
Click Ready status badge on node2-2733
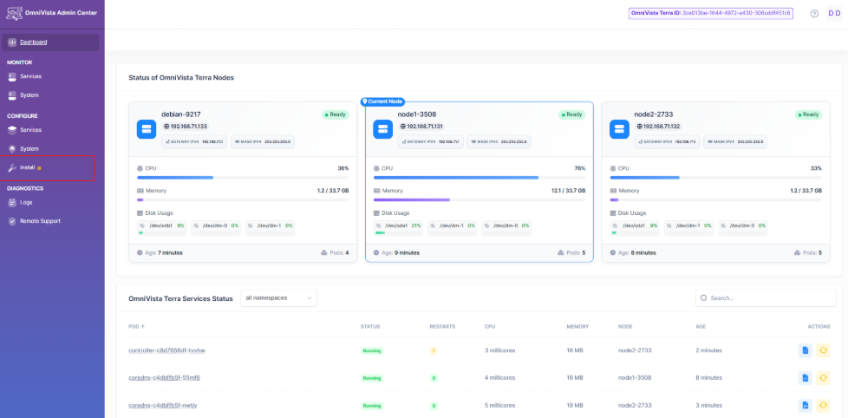tap(808, 114)
